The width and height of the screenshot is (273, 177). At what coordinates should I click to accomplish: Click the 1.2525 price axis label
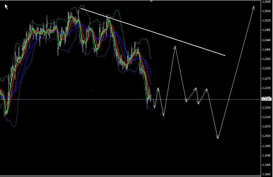pyautogui.click(x=267, y=21)
